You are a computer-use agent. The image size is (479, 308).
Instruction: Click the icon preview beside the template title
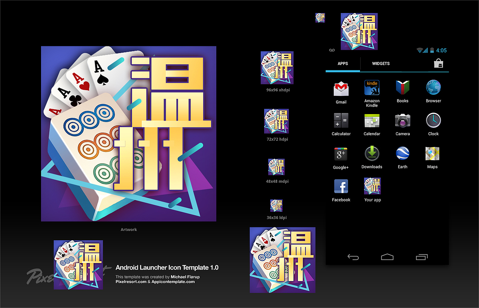pyautogui.click(x=78, y=265)
